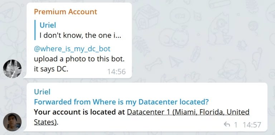Image resolution: width=275 pixels, height=135 pixels.
Task: Select the Premium Account sender name
Action: coord(66,12)
